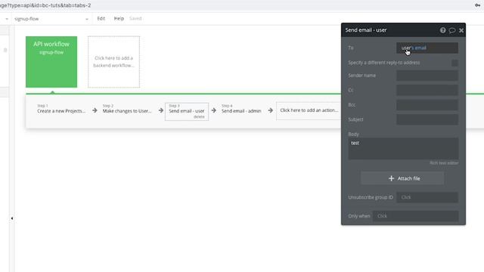Click the Body text area containing test

(x=403, y=149)
